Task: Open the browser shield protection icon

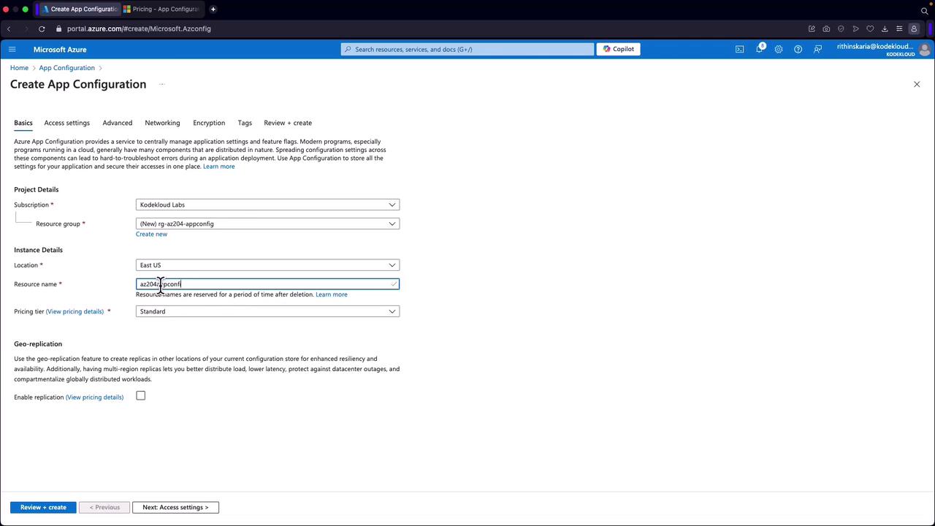Action: click(x=841, y=28)
